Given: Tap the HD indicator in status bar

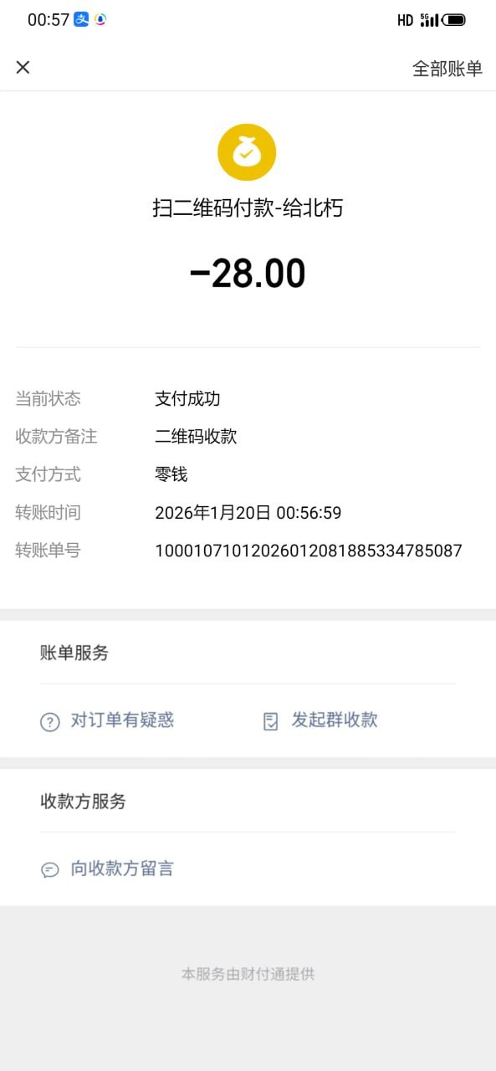Looking at the screenshot, I should pyautogui.click(x=405, y=20).
